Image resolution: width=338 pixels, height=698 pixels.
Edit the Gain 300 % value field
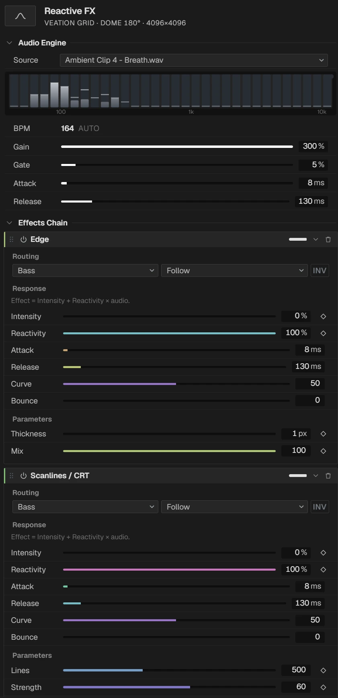(x=313, y=146)
